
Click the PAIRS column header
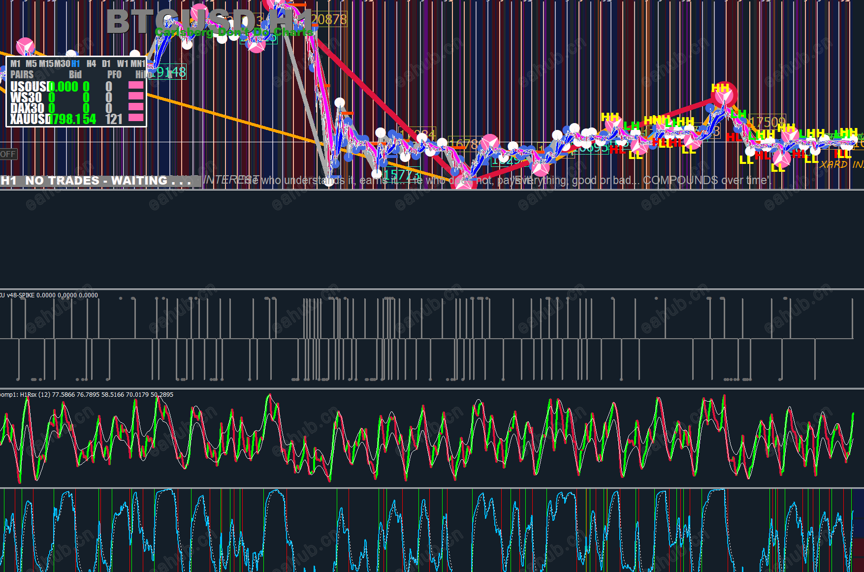[x=22, y=75]
